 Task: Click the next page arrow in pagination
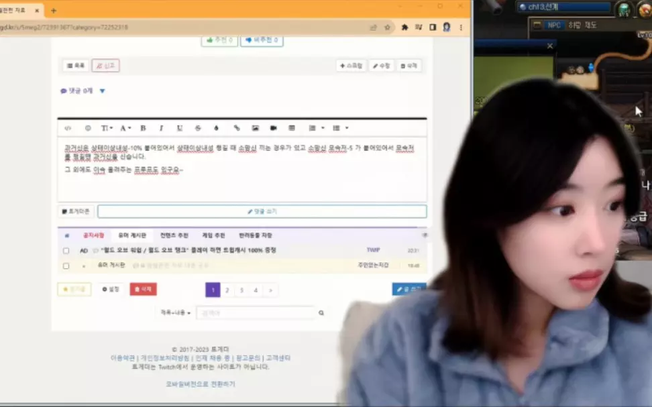pyautogui.click(x=271, y=290)
